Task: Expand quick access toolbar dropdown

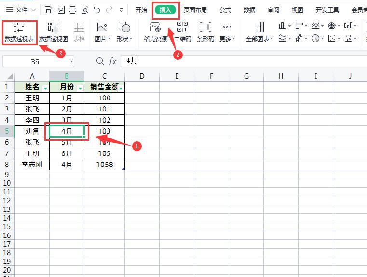Action: 121,10
